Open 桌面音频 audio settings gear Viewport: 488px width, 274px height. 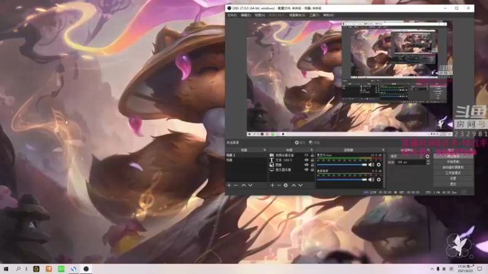379,180
